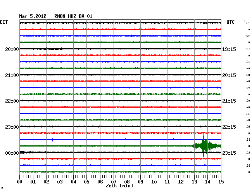Image resolution: width=252 pixels, height=192 pixels.
Task: Select minute 07 on the time axis
Action: (x=114, y=182)
